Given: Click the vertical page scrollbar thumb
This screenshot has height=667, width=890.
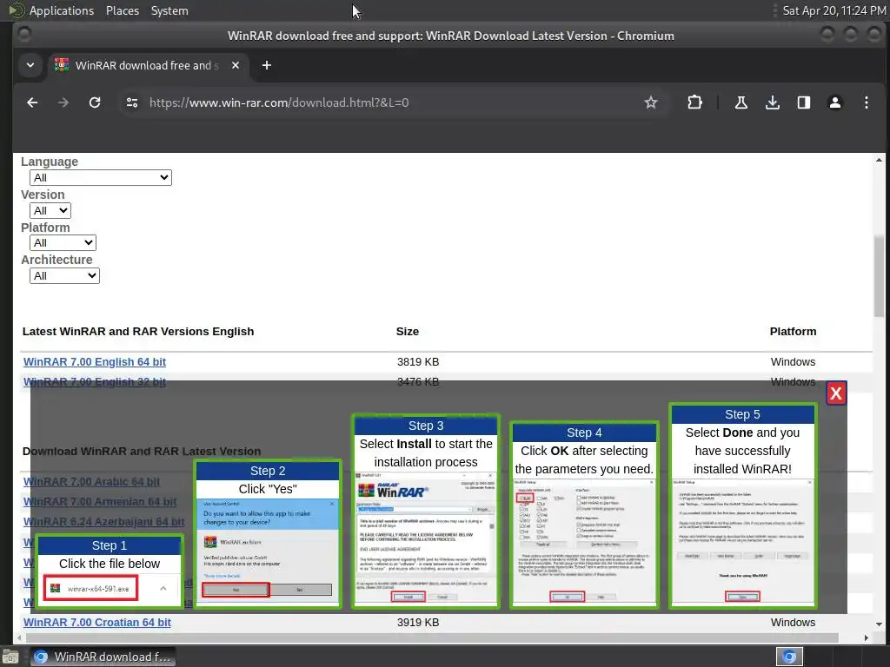Looking at the screenshot, I should pyautogui.click(x=879, y=276).
